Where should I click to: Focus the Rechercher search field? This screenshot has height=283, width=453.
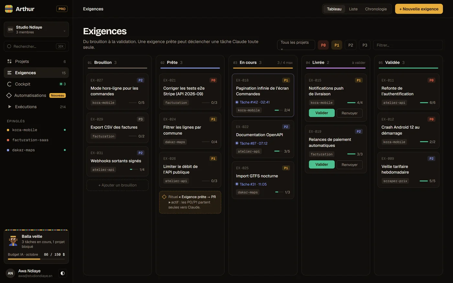tap(36, 46)
